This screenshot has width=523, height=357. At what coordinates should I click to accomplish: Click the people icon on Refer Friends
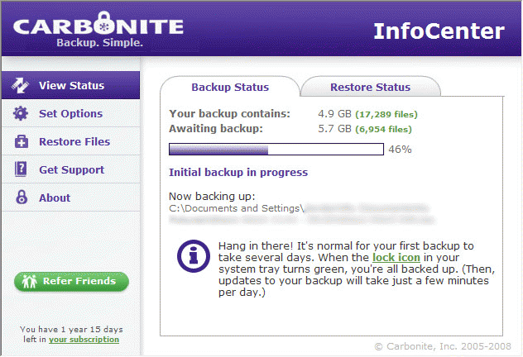[29, 281]
